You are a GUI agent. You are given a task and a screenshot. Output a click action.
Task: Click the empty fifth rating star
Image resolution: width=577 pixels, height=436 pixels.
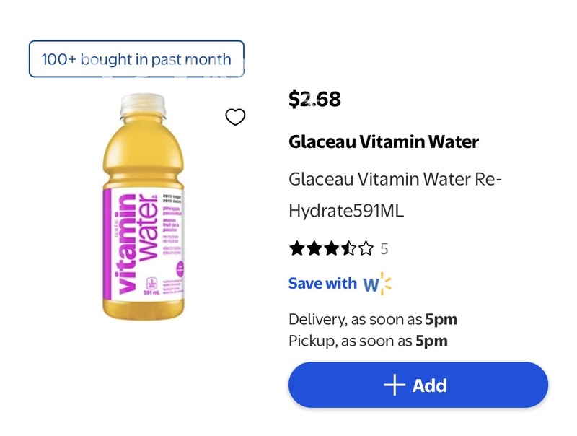pyautogui.click(x=366, y=249)
